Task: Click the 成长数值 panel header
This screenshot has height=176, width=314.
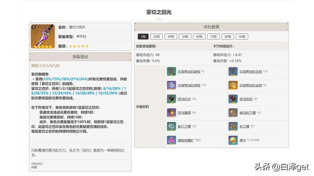Action: point(211,27)
